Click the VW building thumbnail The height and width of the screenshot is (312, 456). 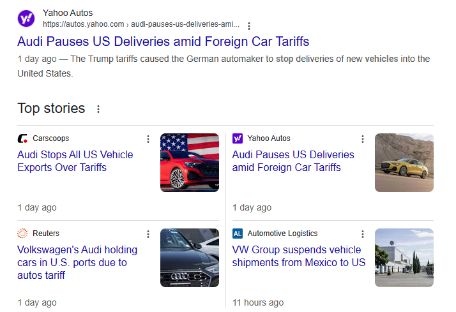(x=404, y=257)
